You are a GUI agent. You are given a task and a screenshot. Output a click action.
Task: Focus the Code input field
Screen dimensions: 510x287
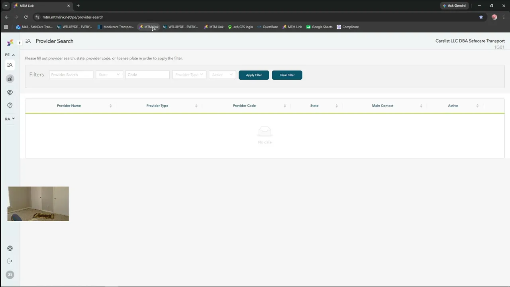147,75
